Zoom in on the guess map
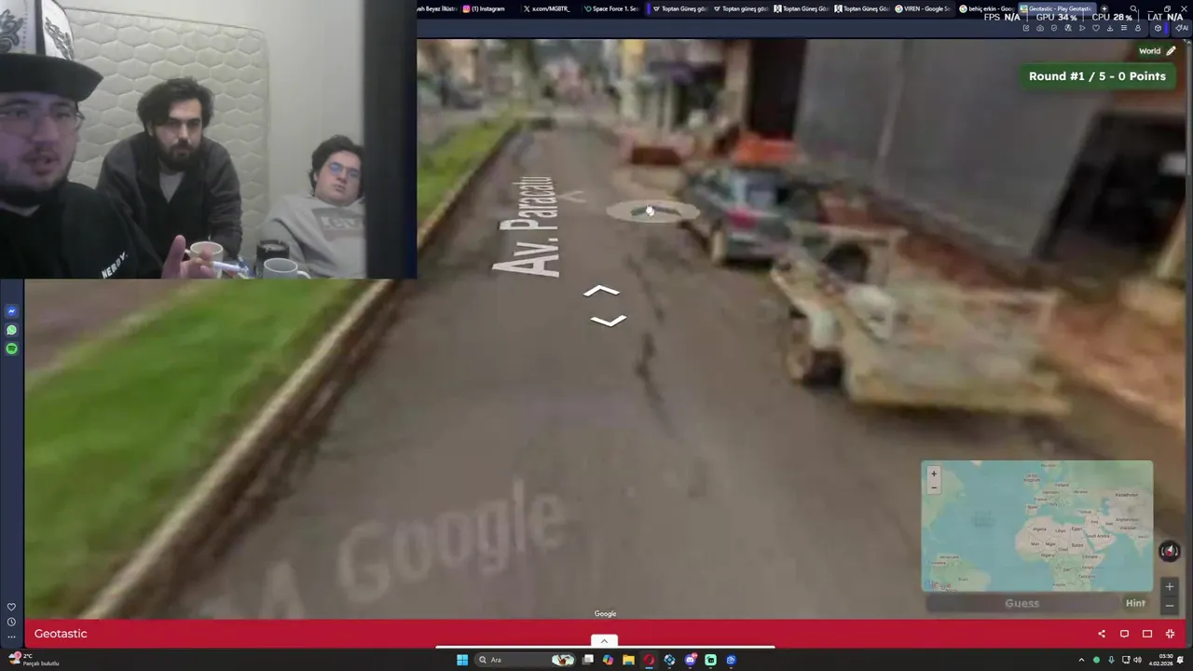 [x=933, y=473]
